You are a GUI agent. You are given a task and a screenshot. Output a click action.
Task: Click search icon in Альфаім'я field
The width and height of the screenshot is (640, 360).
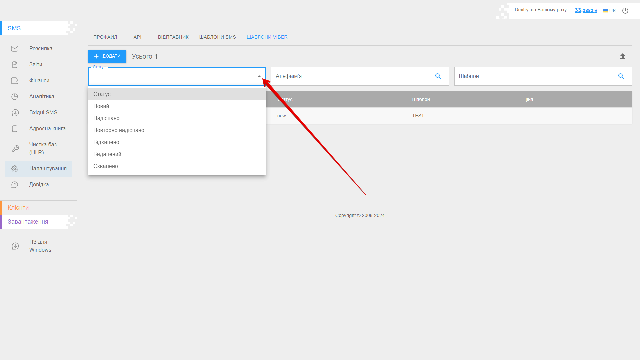(x=438, y=76)
